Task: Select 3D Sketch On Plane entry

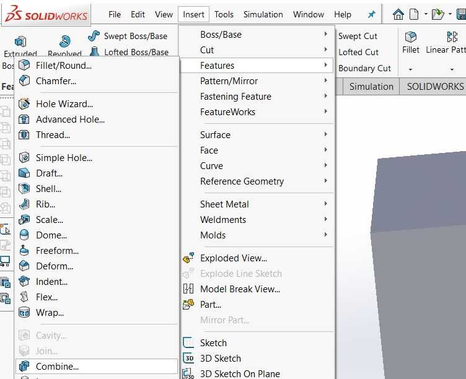Action: (257, 373)
